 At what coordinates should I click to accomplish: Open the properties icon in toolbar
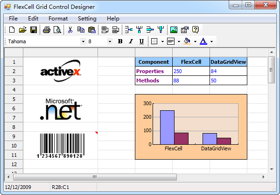[x=185, y=30]
